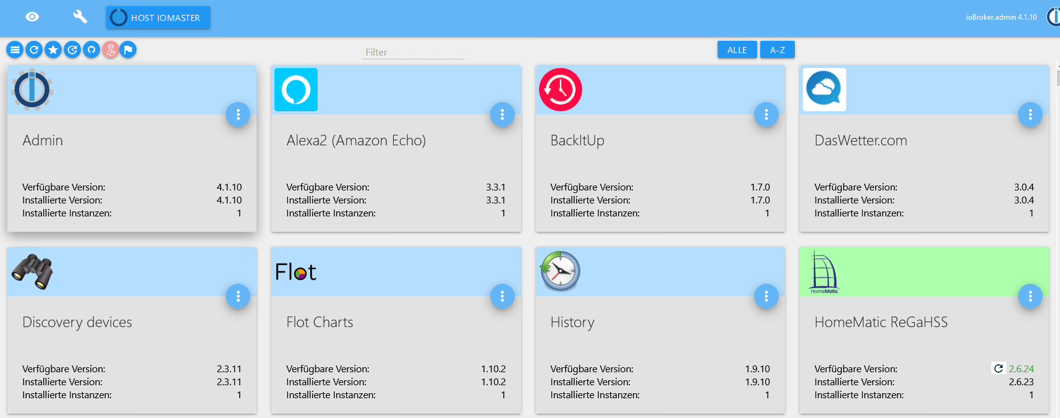Image resolution: width=1060 pixels, height=418 pixels.
Task: Click the Flot logo image
Action: pos(296,271)
